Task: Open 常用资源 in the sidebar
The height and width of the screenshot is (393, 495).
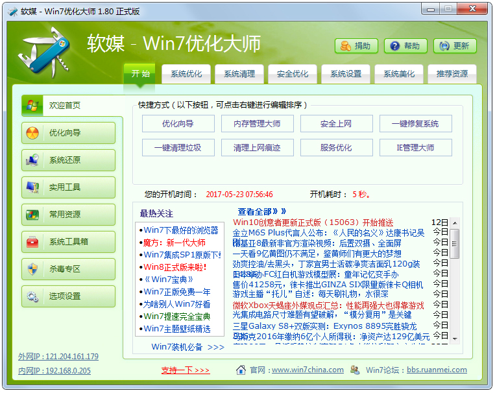Action: [x=31, y=215]
